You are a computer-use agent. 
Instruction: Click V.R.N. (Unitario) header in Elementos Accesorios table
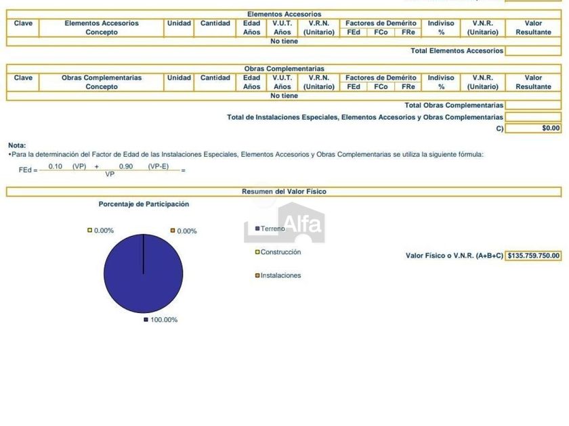point(318,28)
